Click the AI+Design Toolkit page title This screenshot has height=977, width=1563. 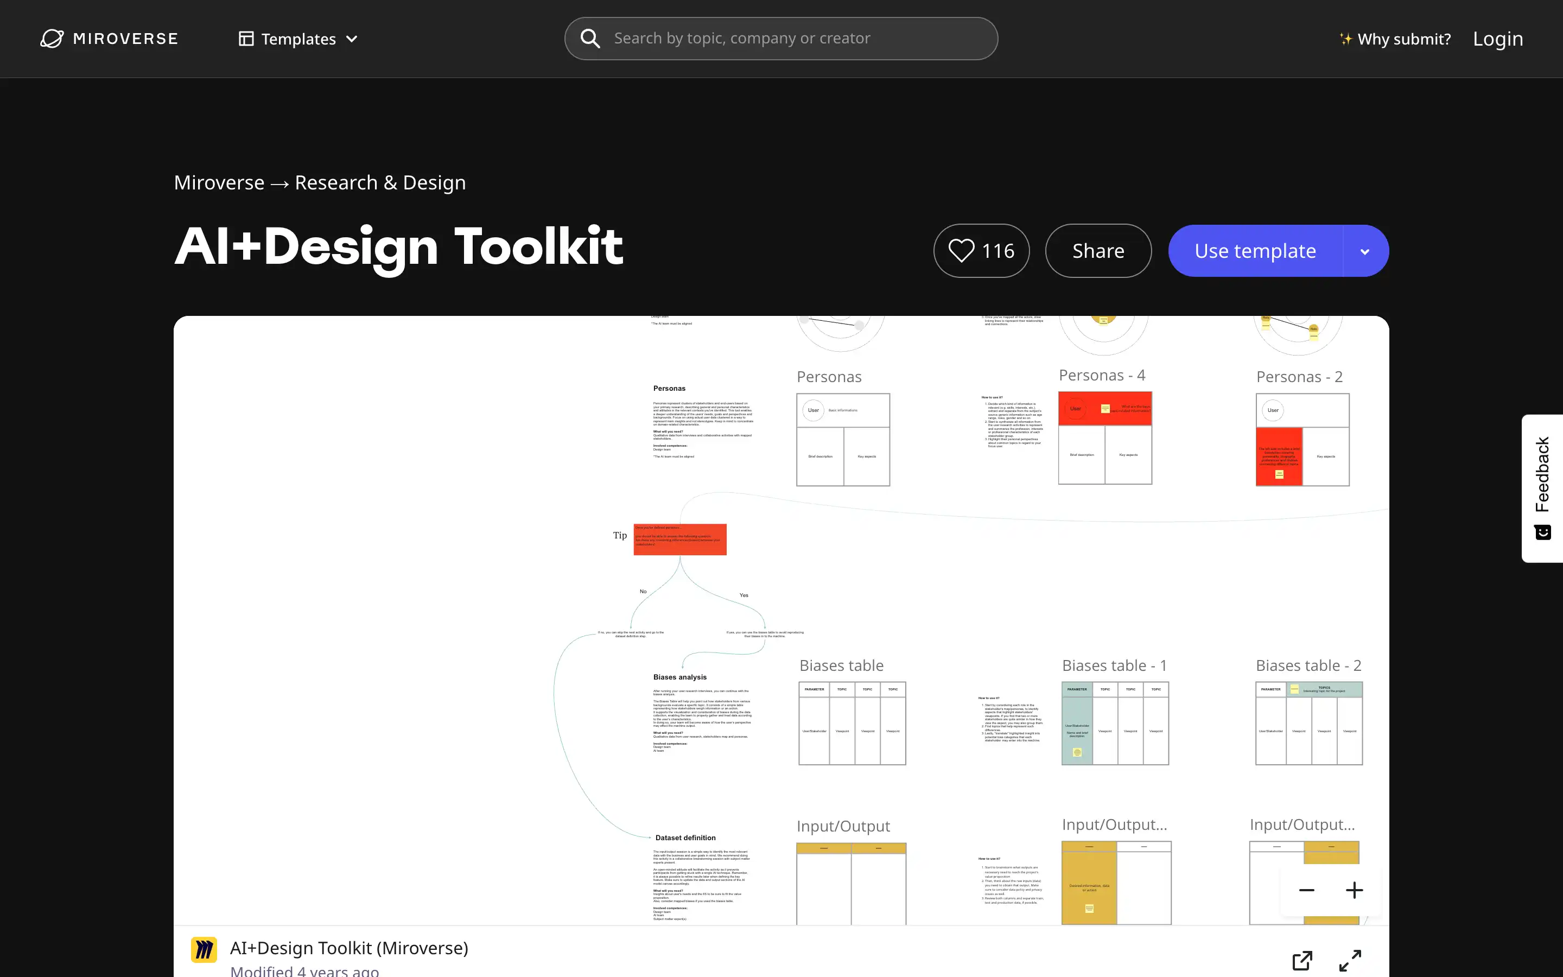pos(398,248)
